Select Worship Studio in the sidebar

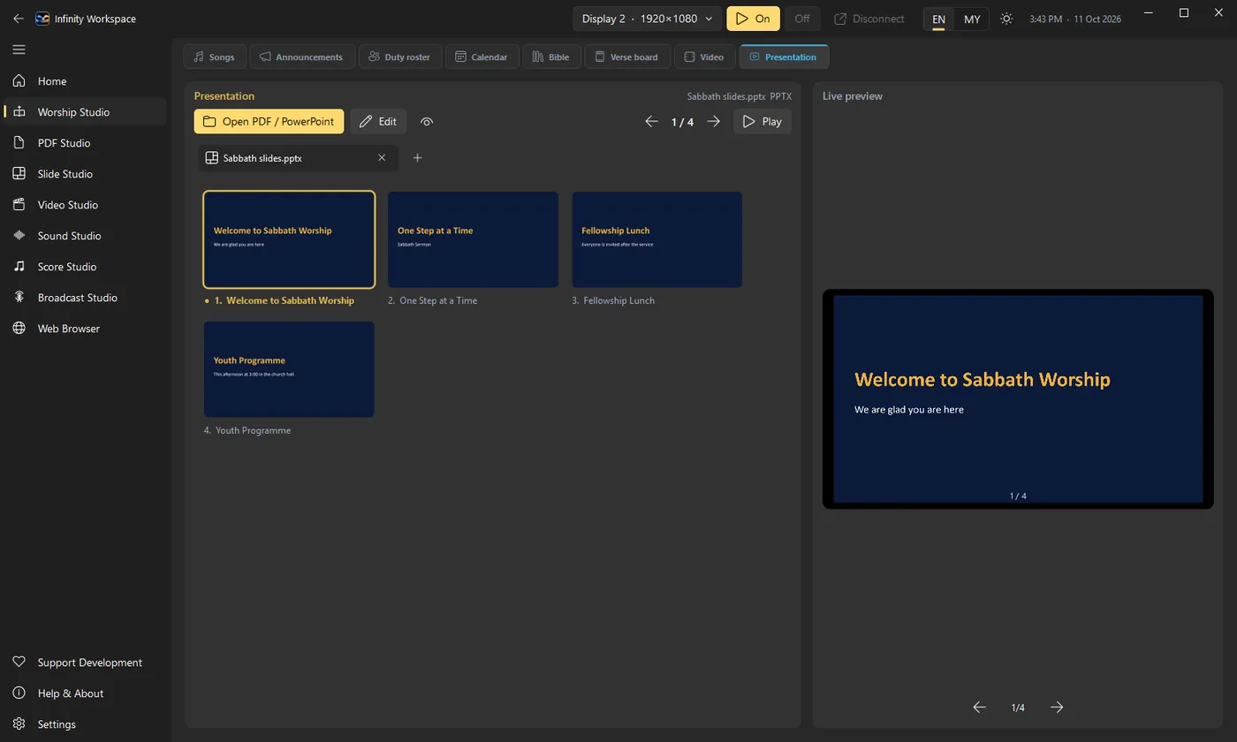[x=85, y=112]
